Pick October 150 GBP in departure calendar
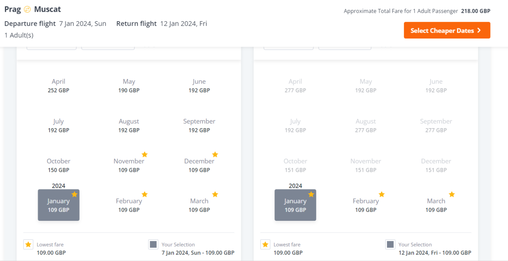 coord(58,165)
